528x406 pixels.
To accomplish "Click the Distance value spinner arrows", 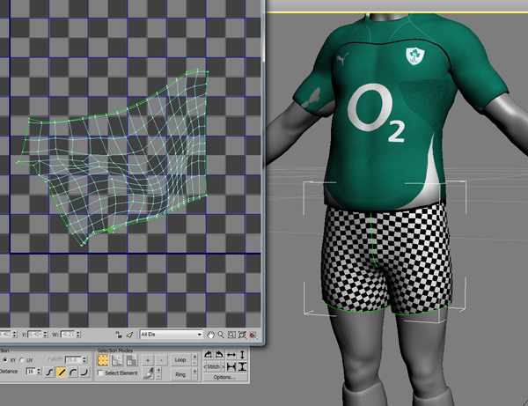I will 36,373.
